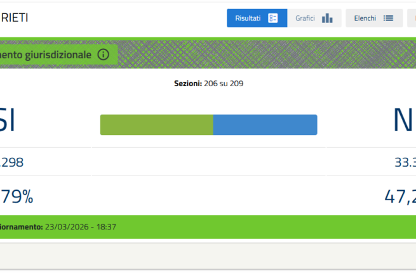Click the 'Sezioni: 206 su 209' text

point(208,83)
